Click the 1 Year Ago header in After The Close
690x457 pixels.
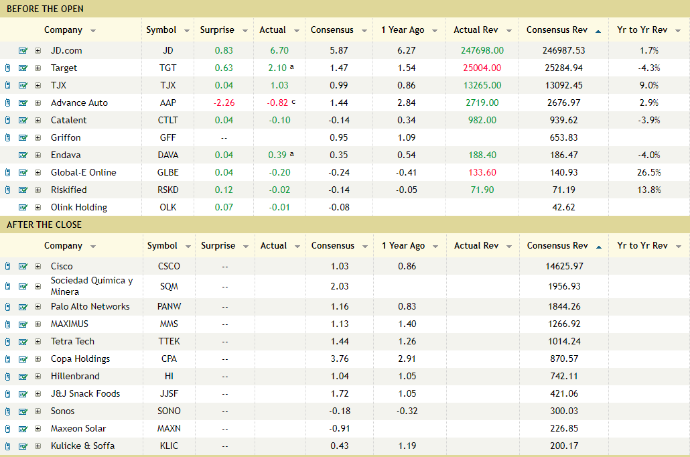pos(403,246)
